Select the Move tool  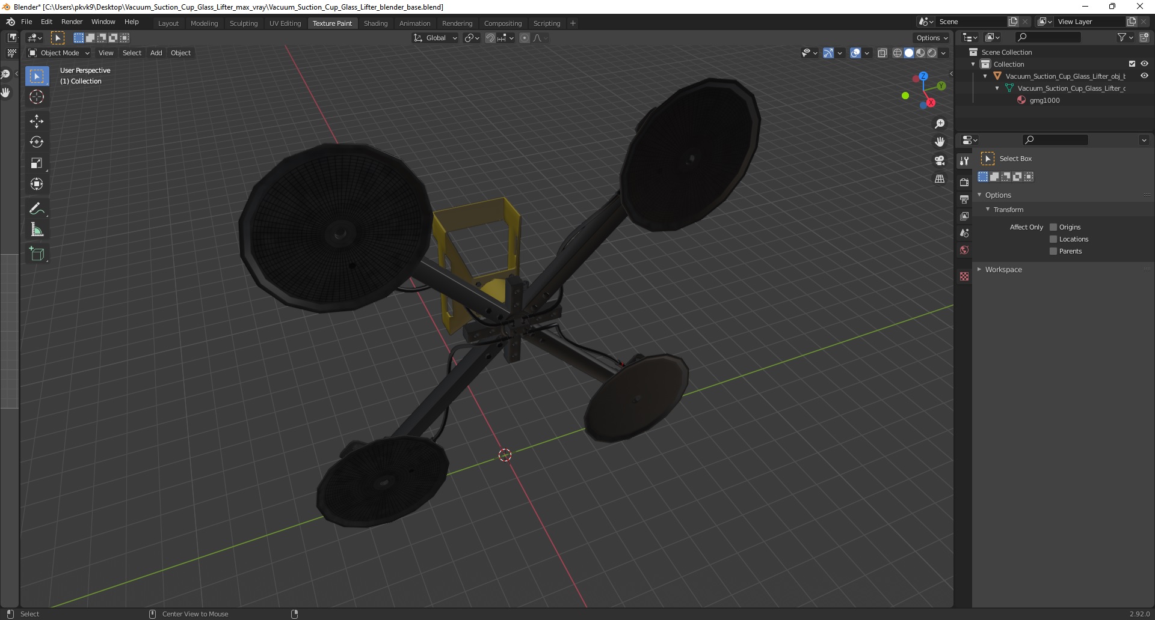coord(37,121)
